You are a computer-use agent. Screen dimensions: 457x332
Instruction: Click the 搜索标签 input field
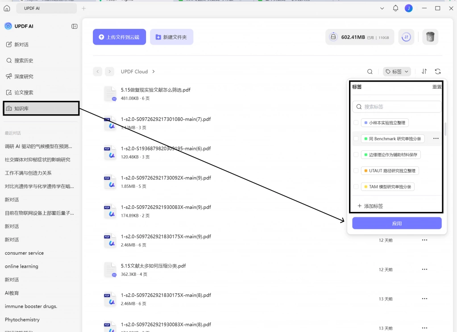tap(397, 107)
